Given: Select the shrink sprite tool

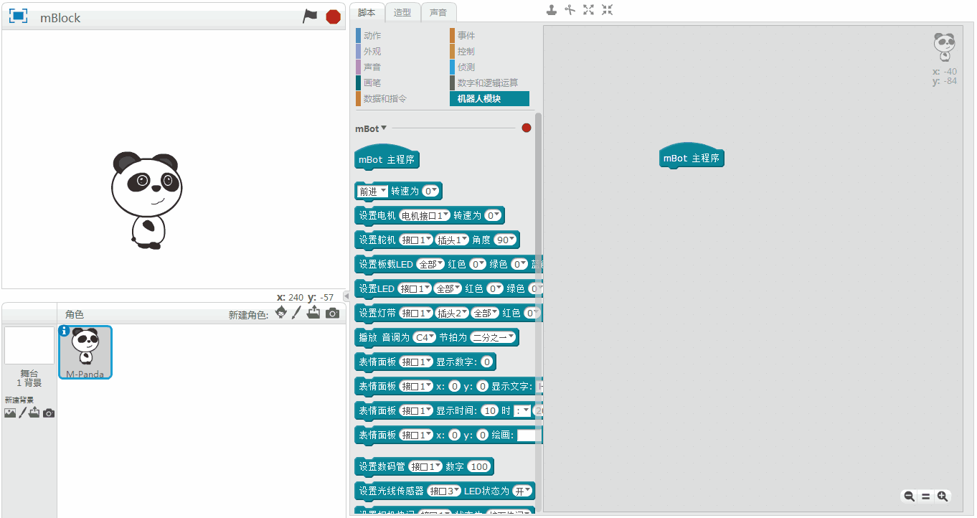Looking at the screenshot, I should coord(607,9).
